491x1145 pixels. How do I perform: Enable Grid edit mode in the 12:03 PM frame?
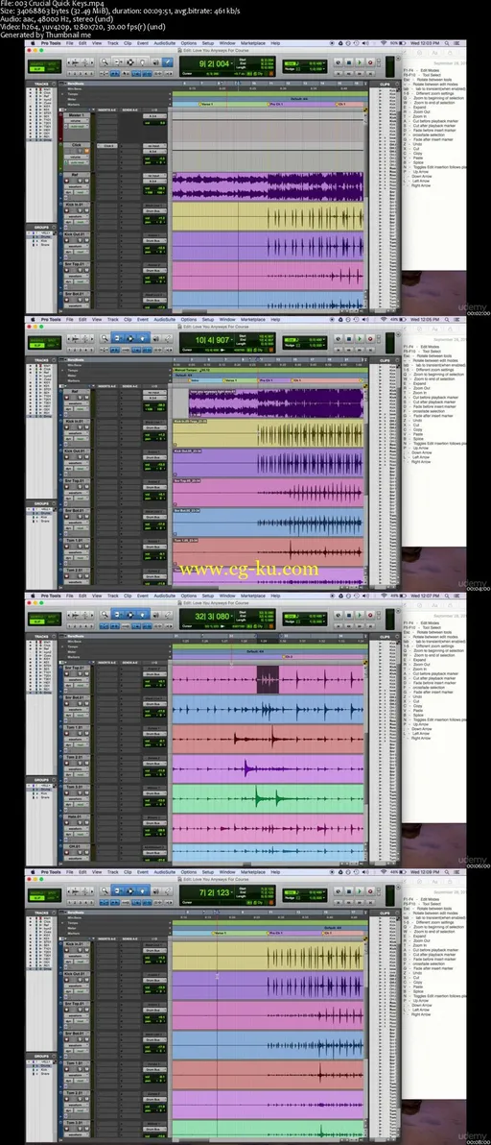pyautogui.click(x=52, y=68)
